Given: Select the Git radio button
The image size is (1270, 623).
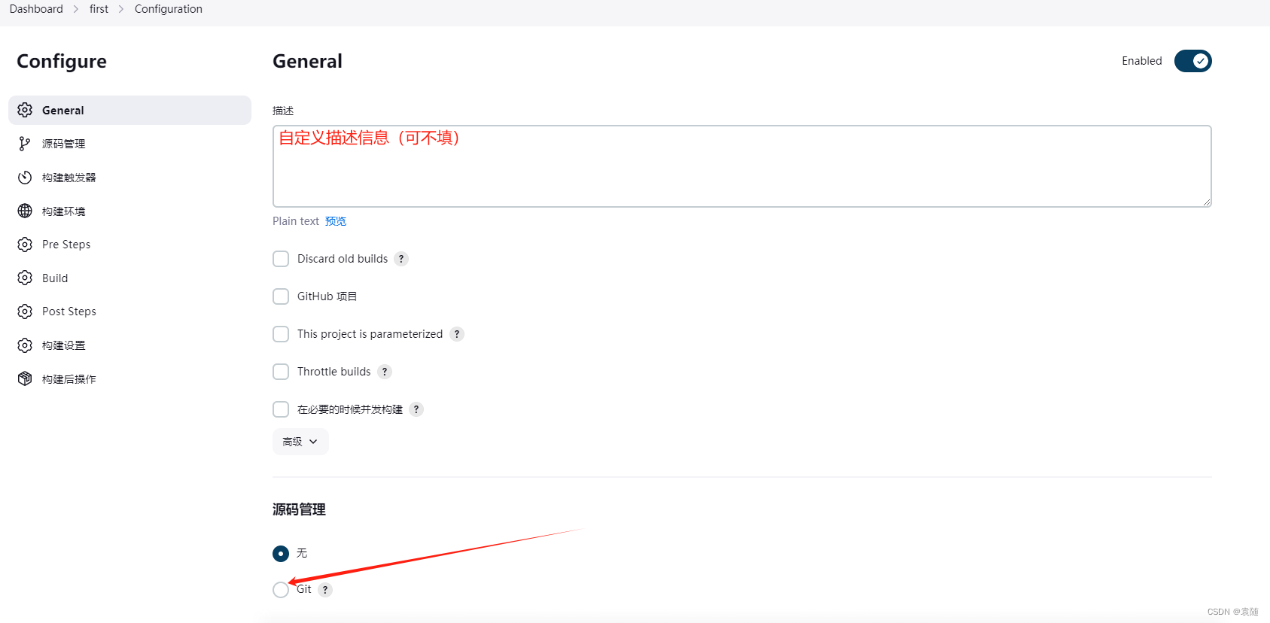Looking at the screenshot, I should click(281, 589).
